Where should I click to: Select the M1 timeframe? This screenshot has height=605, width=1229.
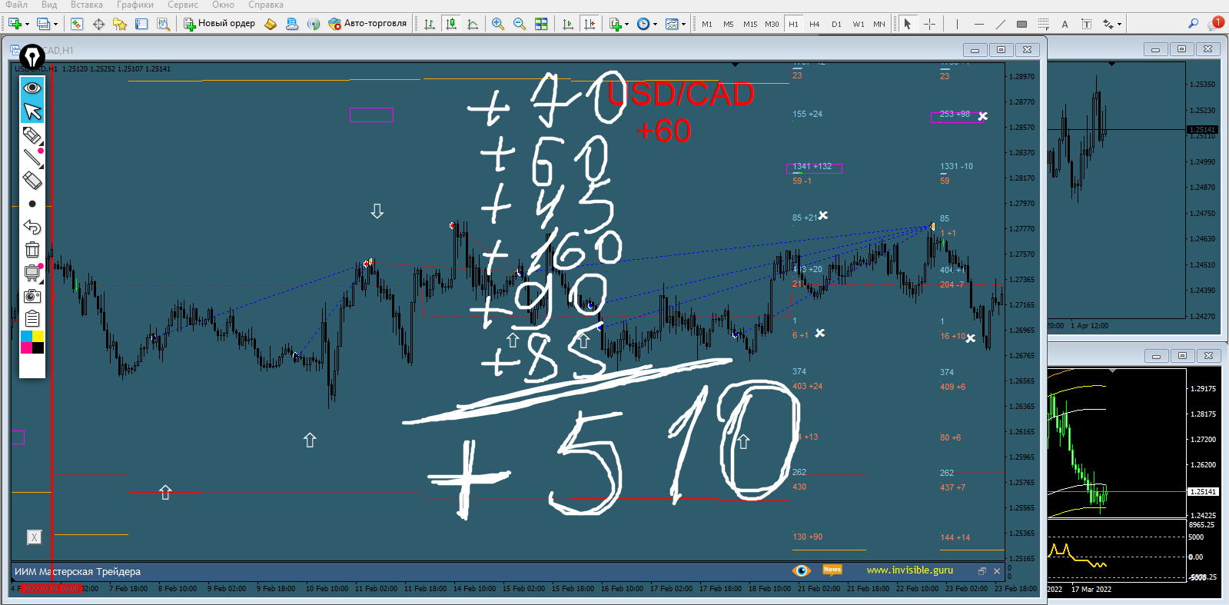coord(707,24)
